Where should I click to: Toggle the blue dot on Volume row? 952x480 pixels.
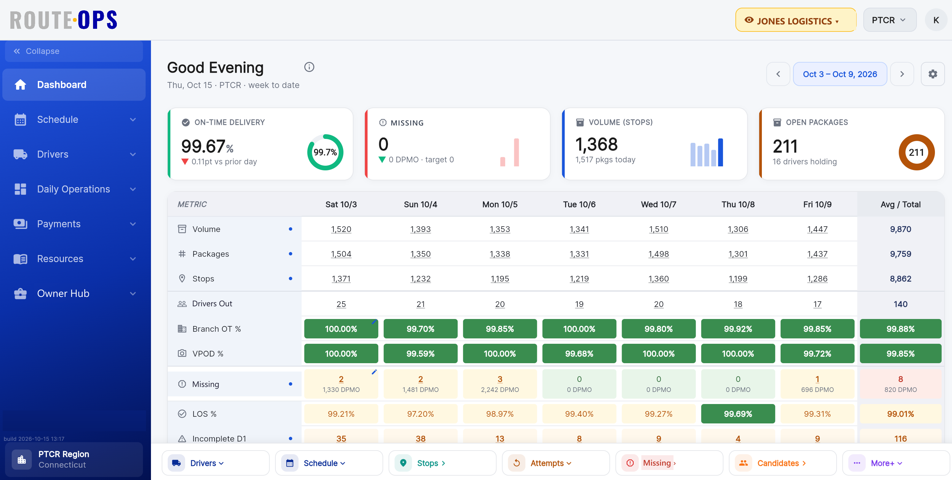coord(291,229)
